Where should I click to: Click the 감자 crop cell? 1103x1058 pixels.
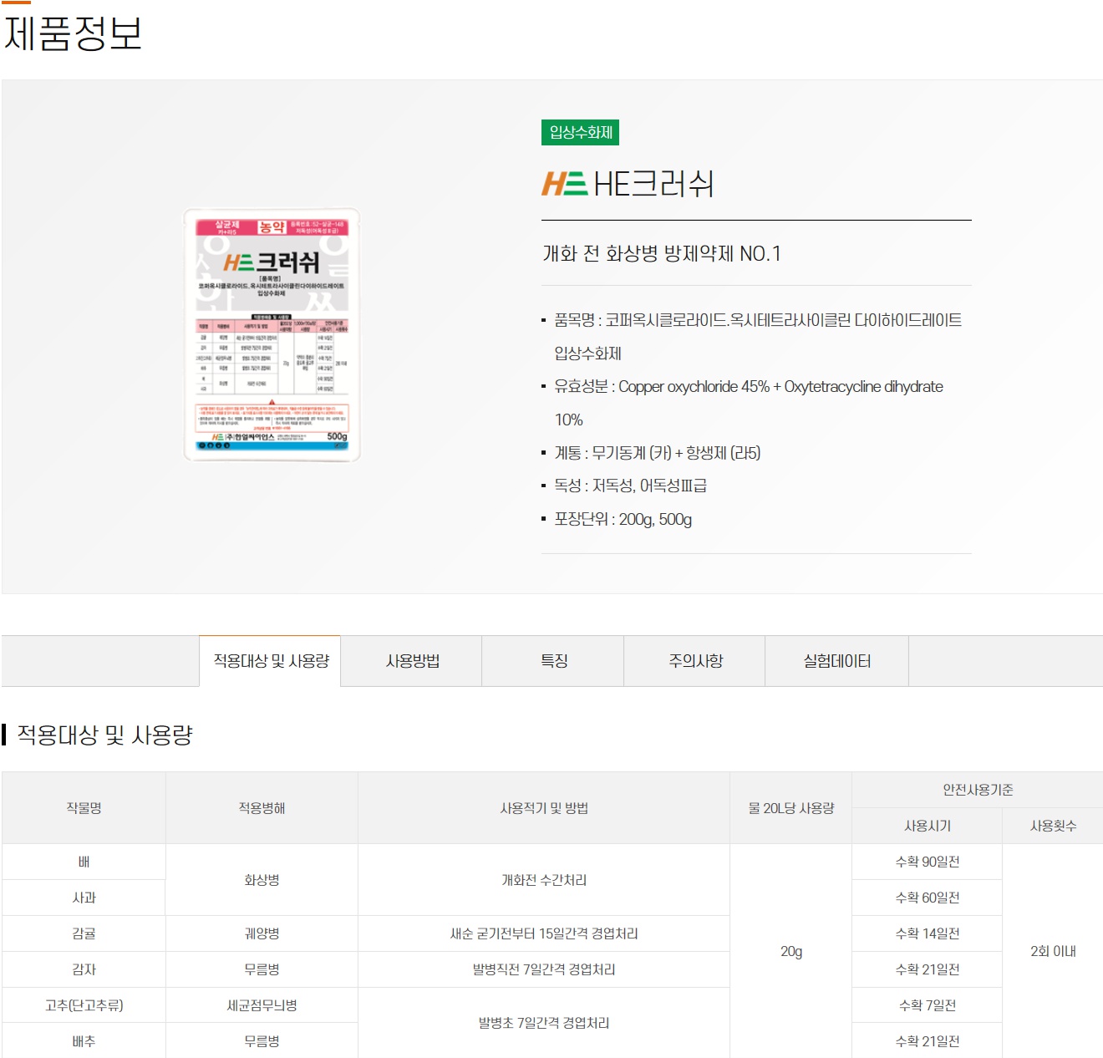(84, 969)
